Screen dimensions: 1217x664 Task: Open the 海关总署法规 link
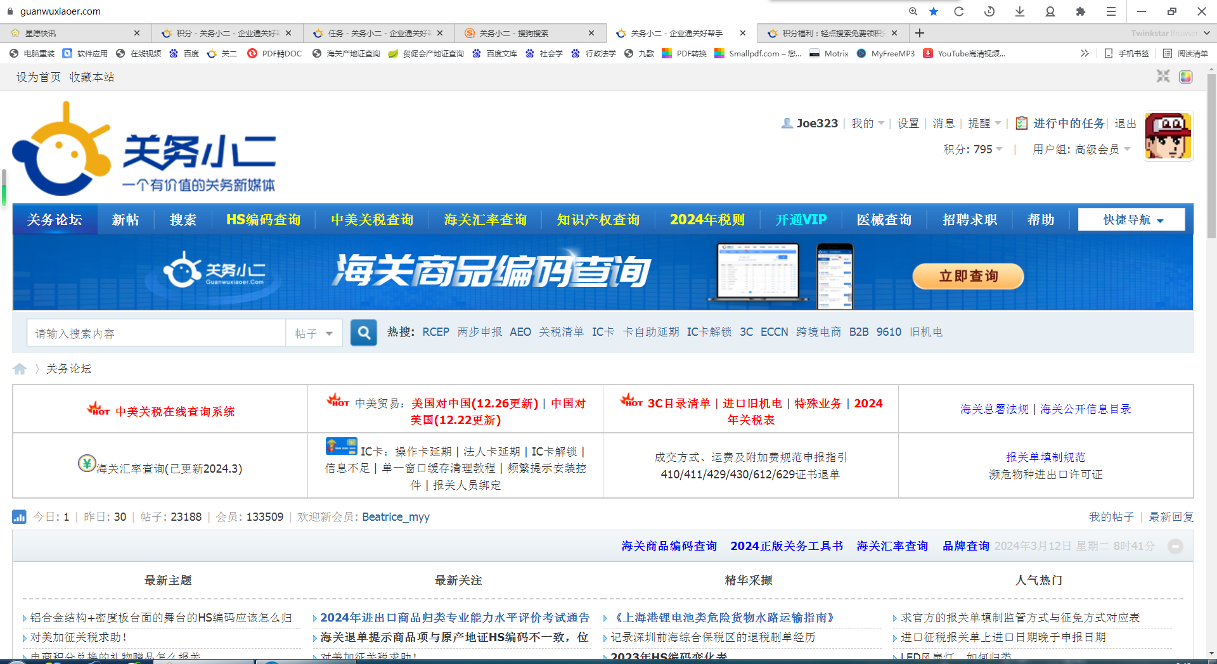(994, 409)
